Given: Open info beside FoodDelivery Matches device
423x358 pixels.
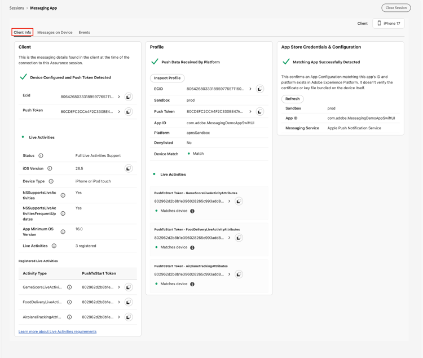Looking at the screenshot, I should pyautogui.click(x=192, y=247).
